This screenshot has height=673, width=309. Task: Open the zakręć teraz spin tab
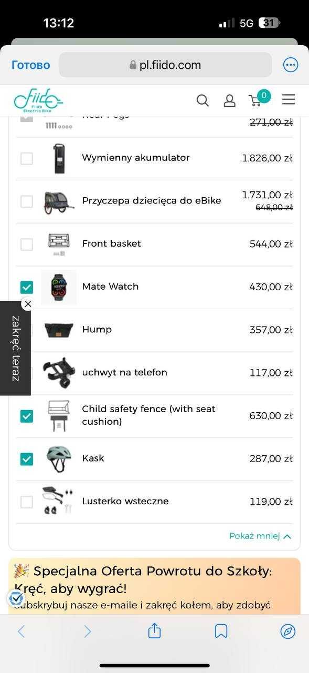click(x=15, y=348)
